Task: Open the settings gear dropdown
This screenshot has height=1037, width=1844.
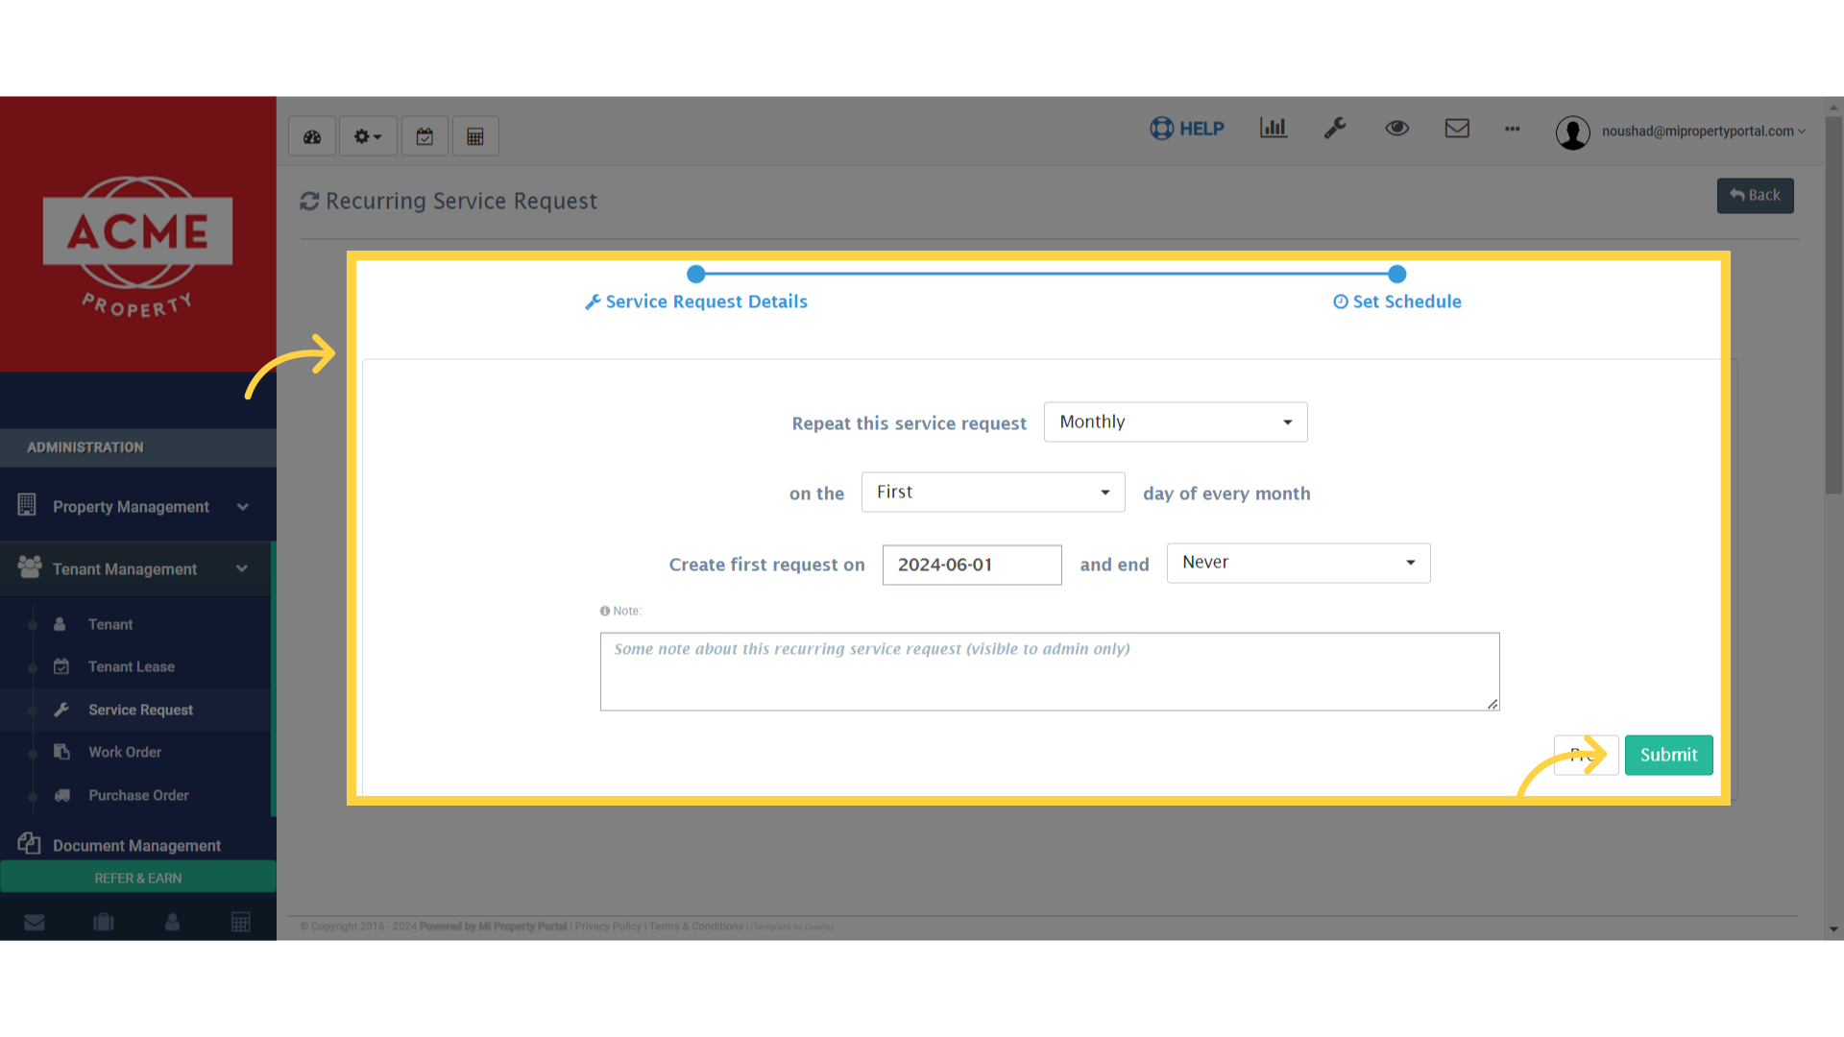Action: (x=367, y=136)
